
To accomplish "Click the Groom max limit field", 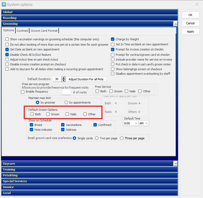I will pos(142,103).
